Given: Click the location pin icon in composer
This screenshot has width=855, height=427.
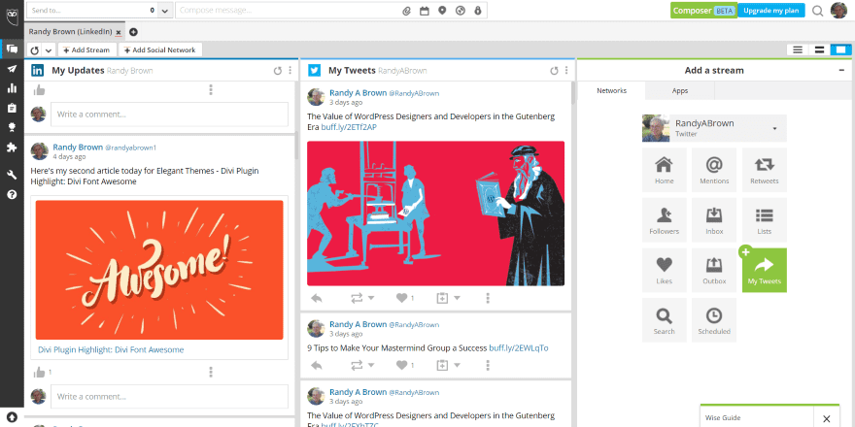Looking at the screenshot, I should [x=442, y=11].
